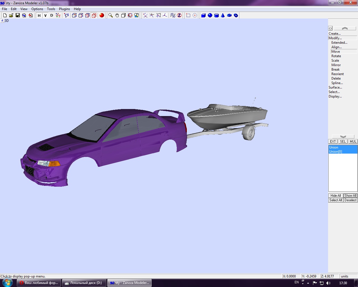
Task: Choose circular selection mode icon
Action: (x=195, y=15)
